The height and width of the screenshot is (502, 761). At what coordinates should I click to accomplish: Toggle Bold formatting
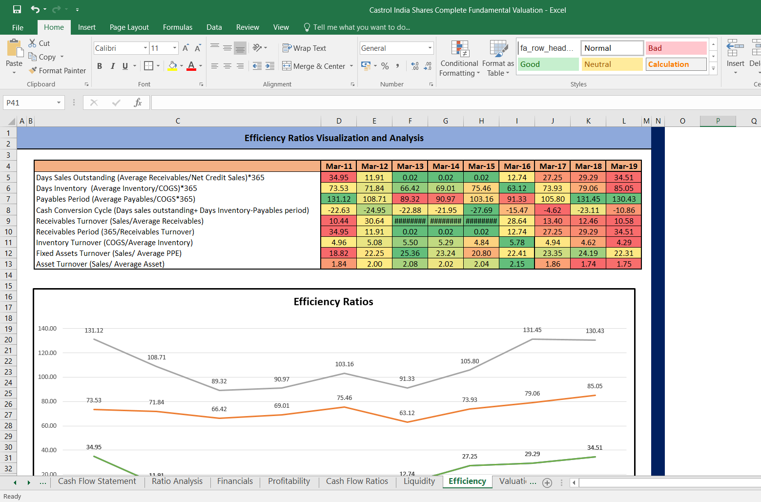coord(100,66)
